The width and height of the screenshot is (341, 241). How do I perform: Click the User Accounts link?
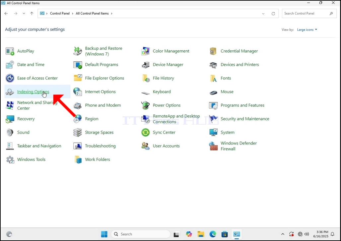pos(166,146)
